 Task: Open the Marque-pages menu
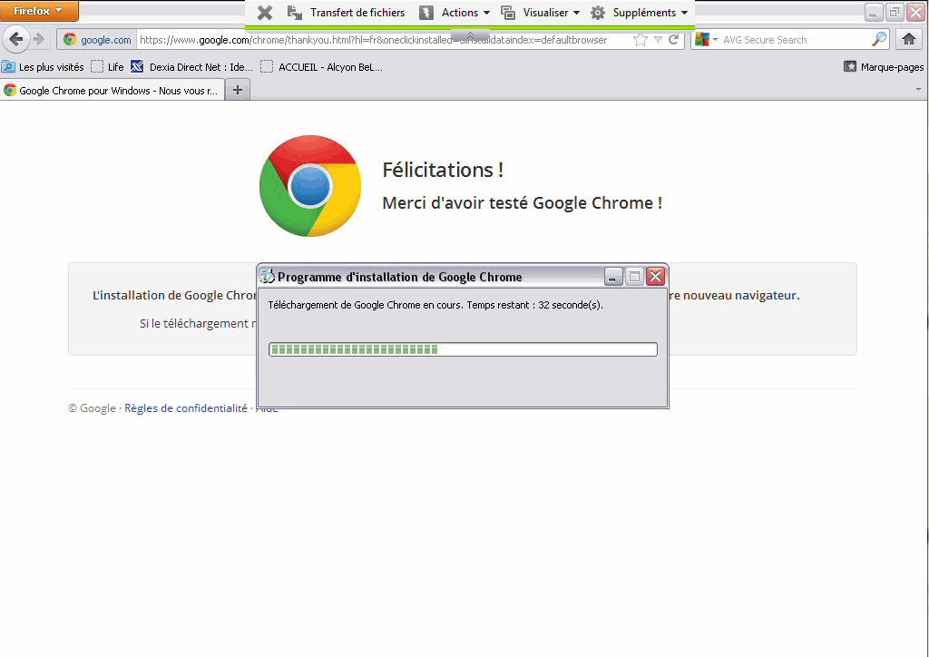click(884, 67)
